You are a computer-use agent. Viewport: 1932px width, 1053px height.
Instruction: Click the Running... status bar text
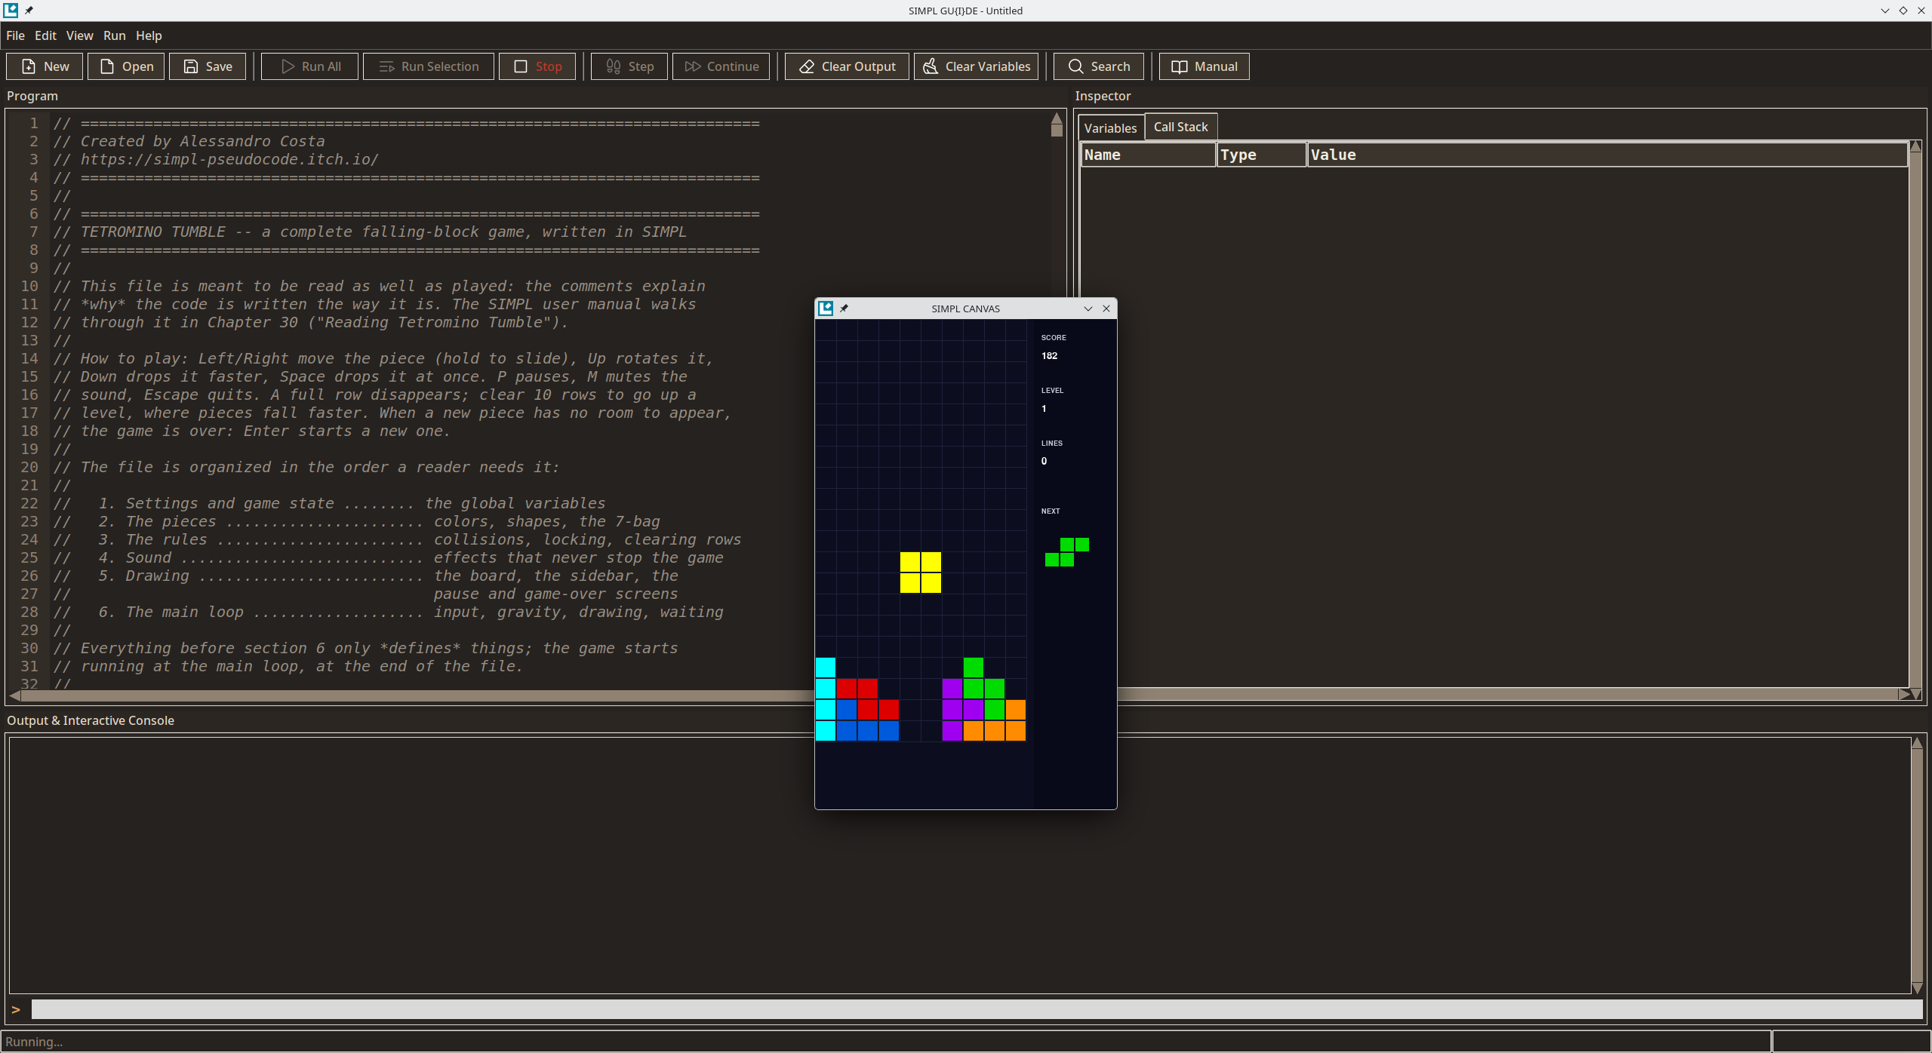click(x=34, y=1042)
